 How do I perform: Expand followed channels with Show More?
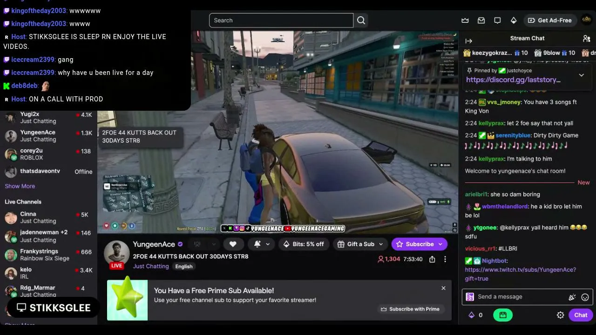(20, 186)
